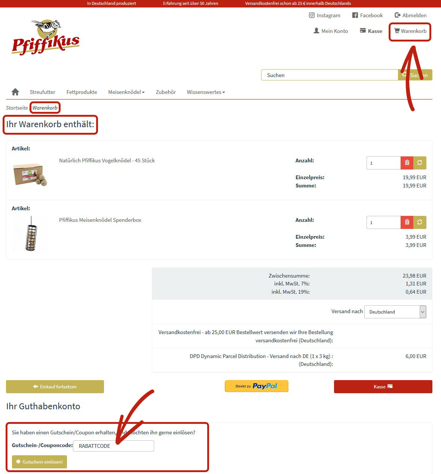Click the home icon in navigation bar
This screenshot has height=474, width=441.
click(x=15, y=92)
